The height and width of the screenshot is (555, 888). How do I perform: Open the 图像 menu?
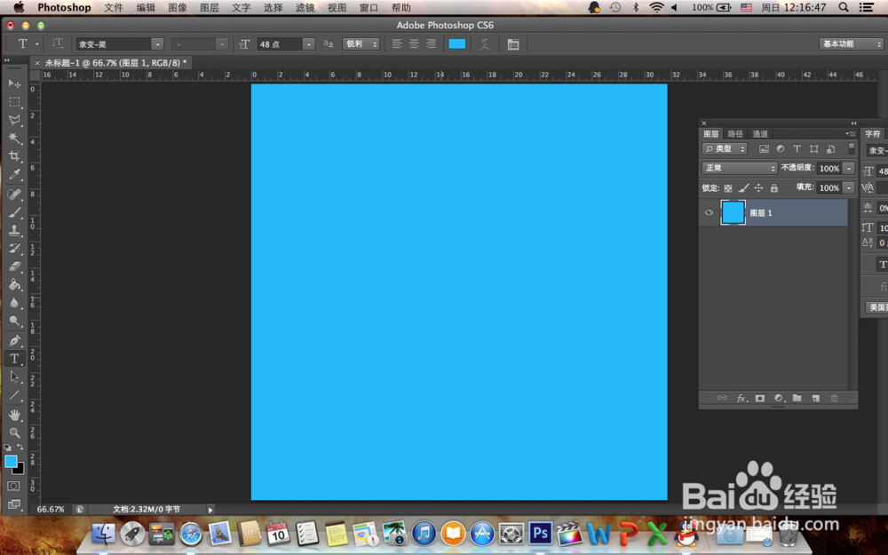(178, 7)
